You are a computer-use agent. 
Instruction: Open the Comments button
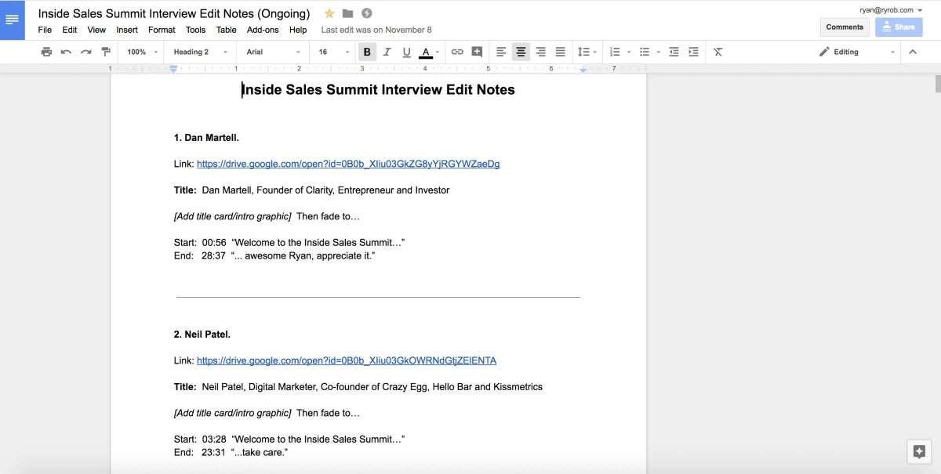coord(845,27)
